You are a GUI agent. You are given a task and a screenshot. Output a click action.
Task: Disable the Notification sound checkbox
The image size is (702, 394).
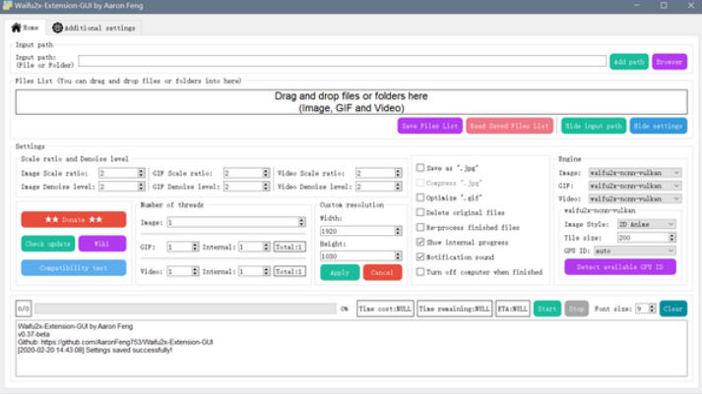[420, 256]
